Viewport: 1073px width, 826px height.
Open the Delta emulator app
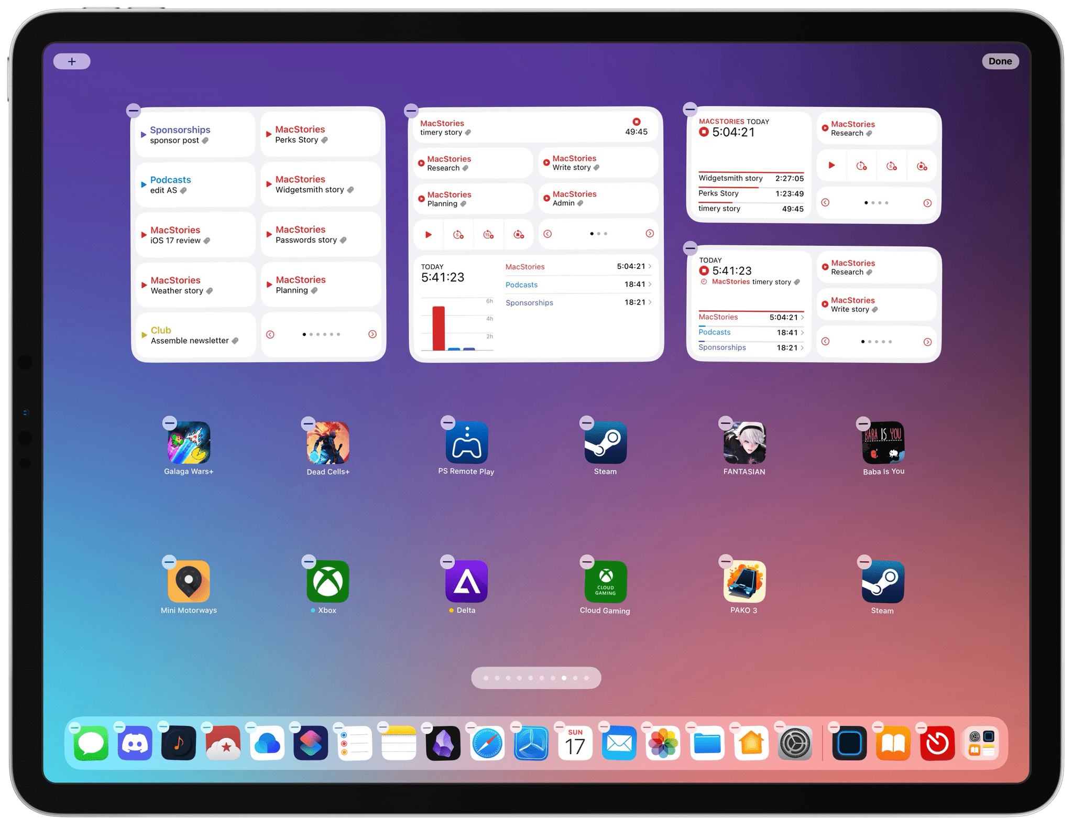pos(466,582)
